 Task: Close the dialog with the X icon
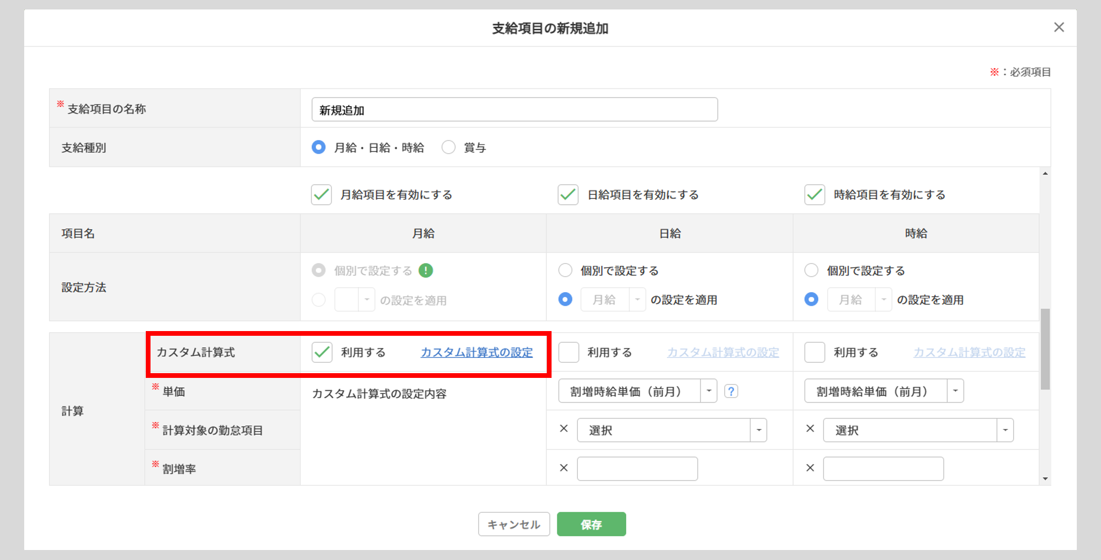[x=1059, y=27]
